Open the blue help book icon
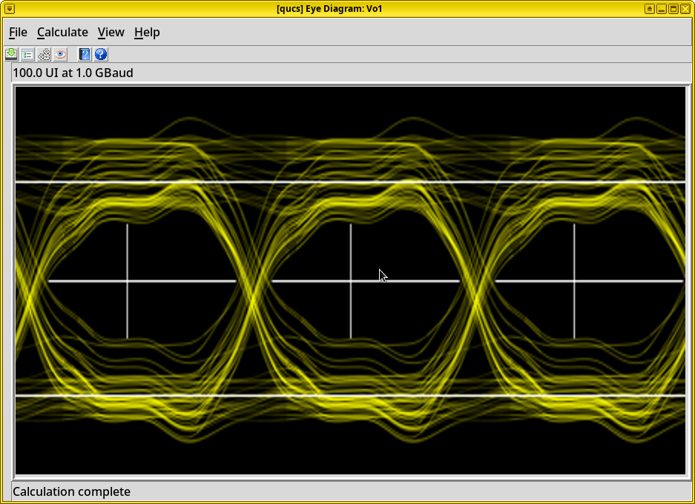The width and height of the screenshot is (695, 504). click(85, 54)
